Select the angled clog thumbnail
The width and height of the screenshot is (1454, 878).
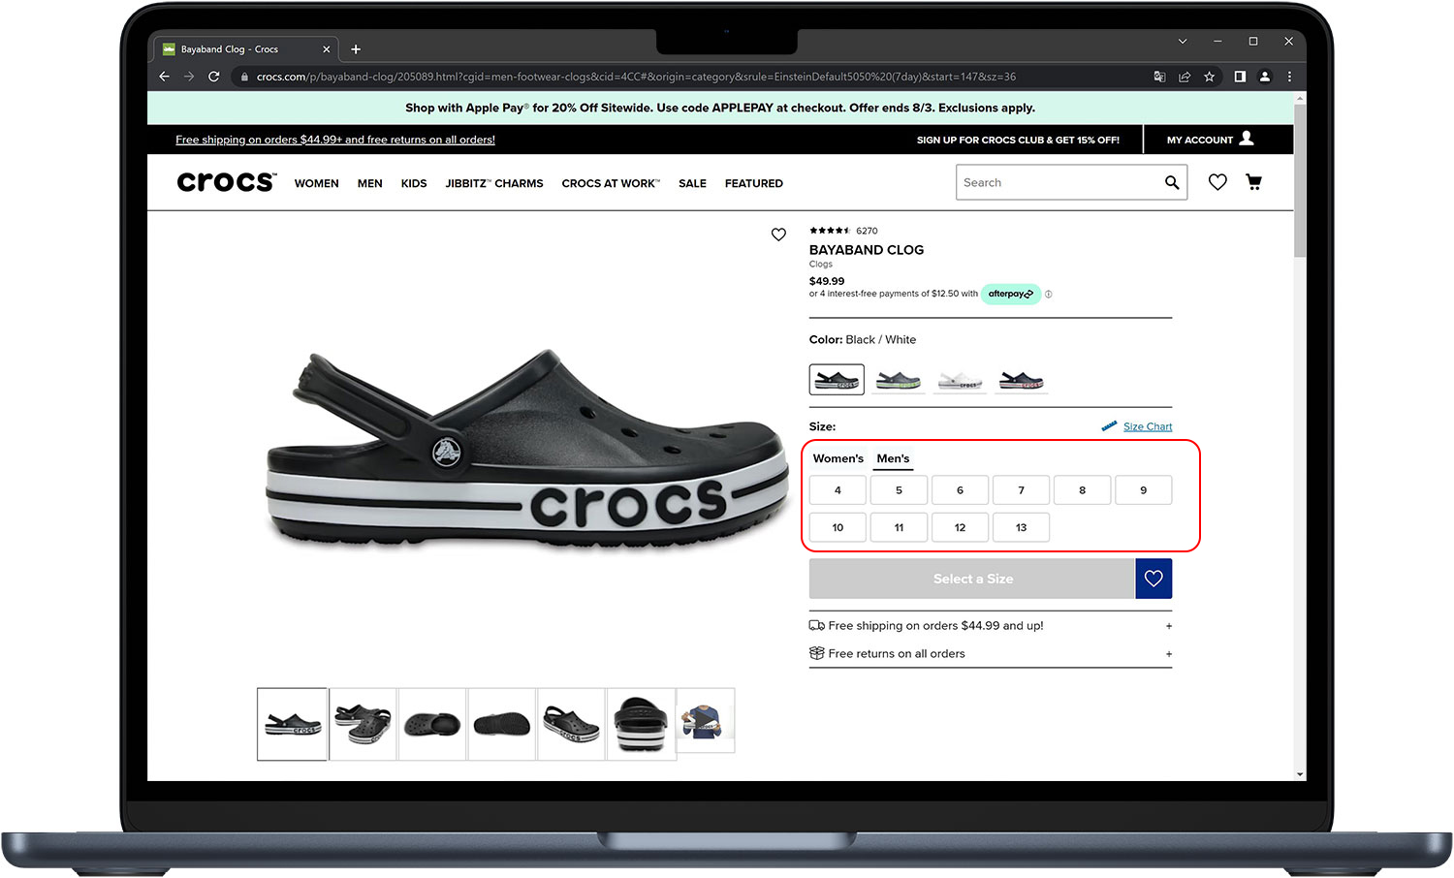[x=572, y=724]
